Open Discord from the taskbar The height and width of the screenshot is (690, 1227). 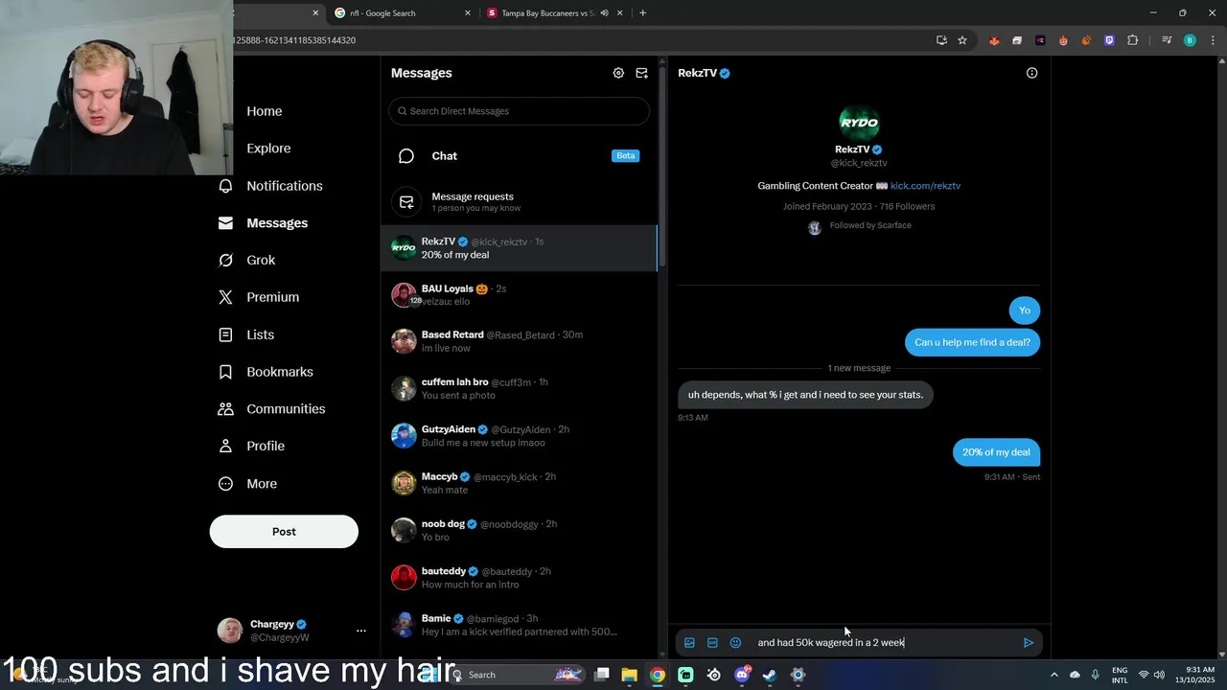[742, 675]
